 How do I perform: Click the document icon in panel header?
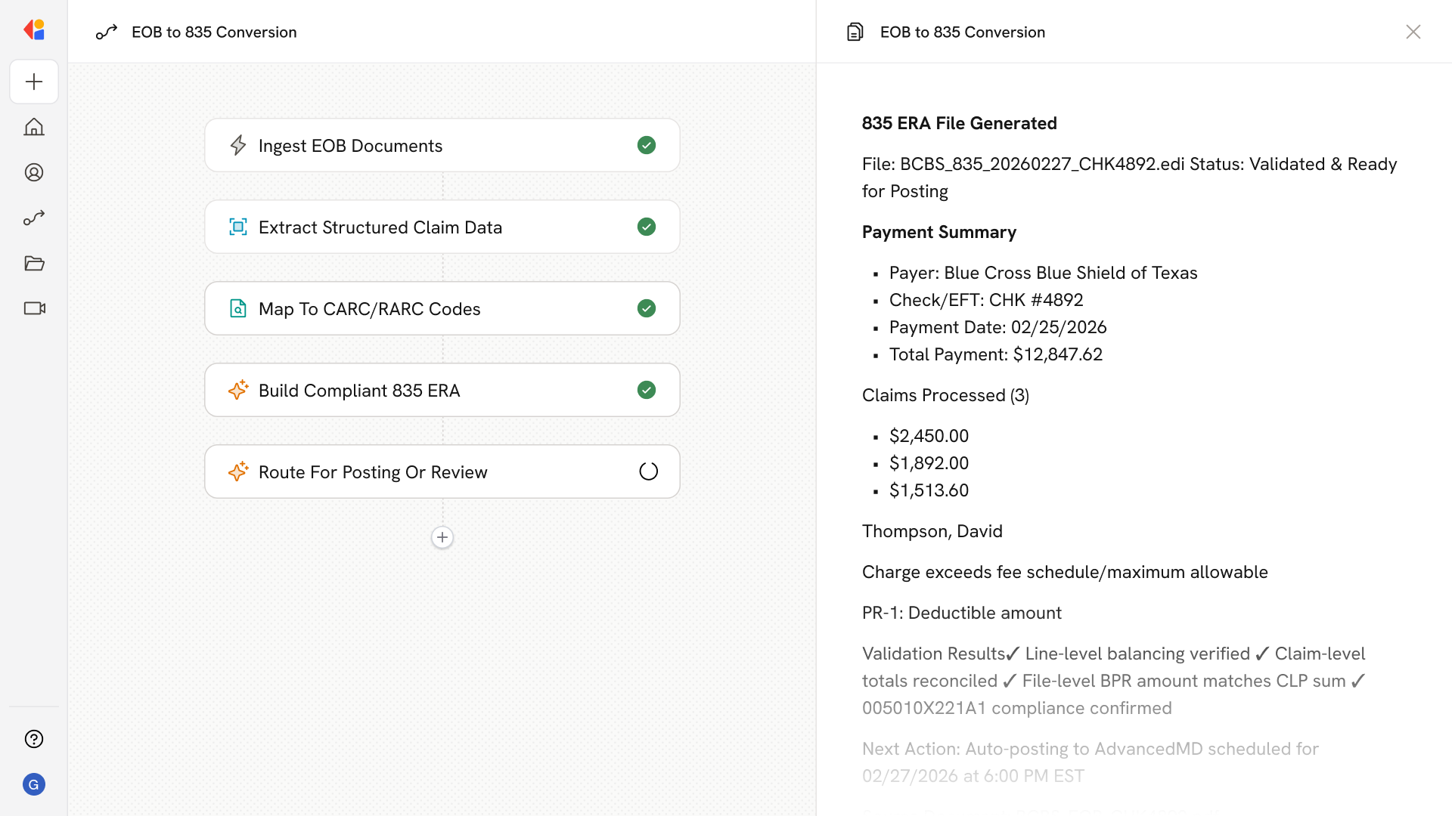(x=855, y=32)
